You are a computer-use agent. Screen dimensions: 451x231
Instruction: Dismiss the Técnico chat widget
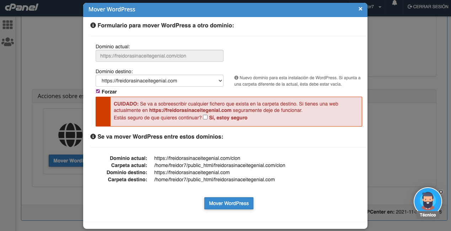click(x=441, y=192)
